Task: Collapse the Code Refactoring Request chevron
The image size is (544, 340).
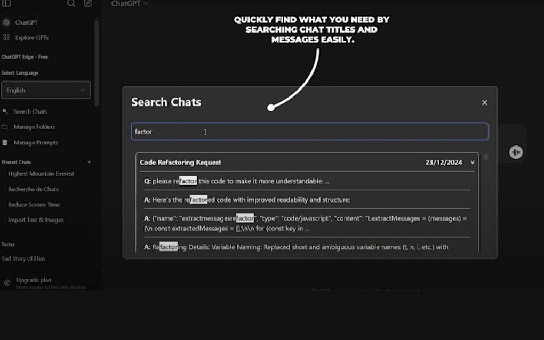Action: (x=472, y=162)
